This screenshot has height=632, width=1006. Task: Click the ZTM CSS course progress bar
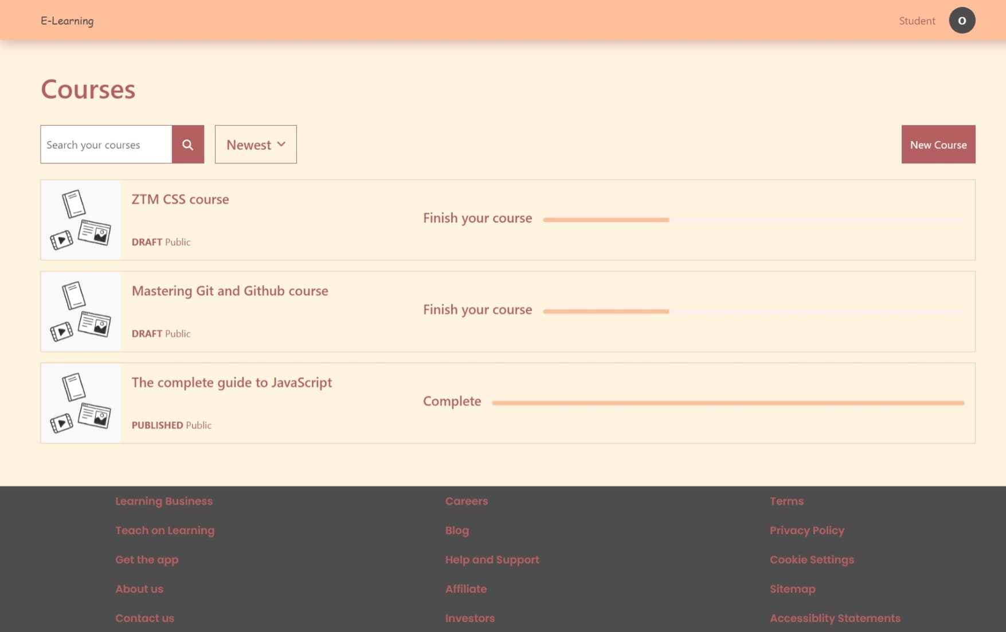coord(753,220)
